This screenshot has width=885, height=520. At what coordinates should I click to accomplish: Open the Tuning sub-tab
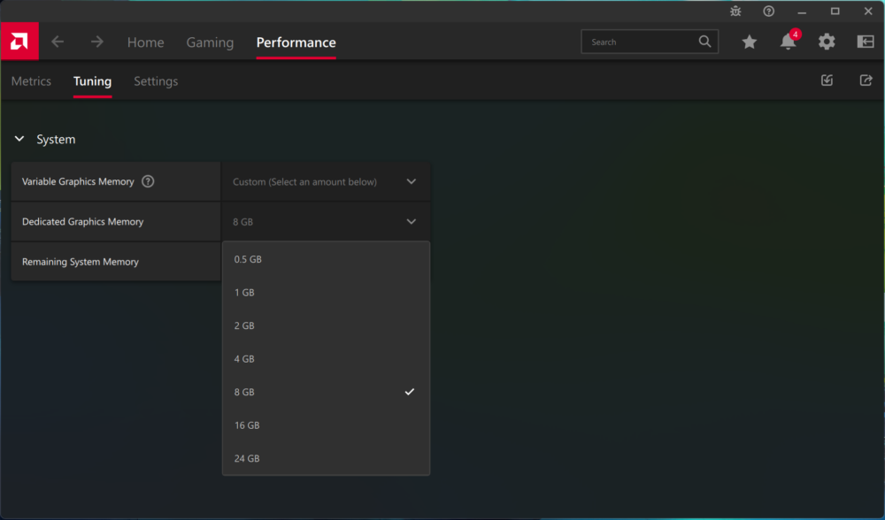[93, 81]
